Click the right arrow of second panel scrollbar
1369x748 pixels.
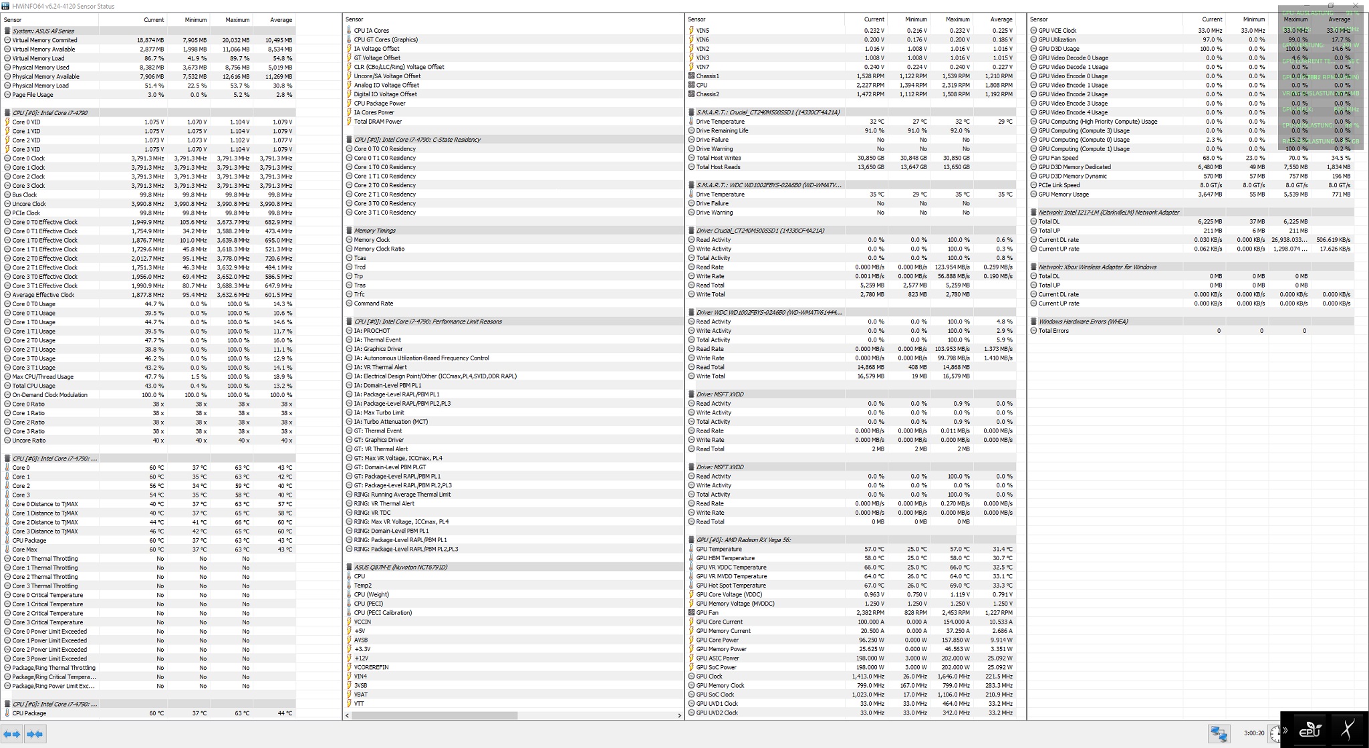[679, 715]
